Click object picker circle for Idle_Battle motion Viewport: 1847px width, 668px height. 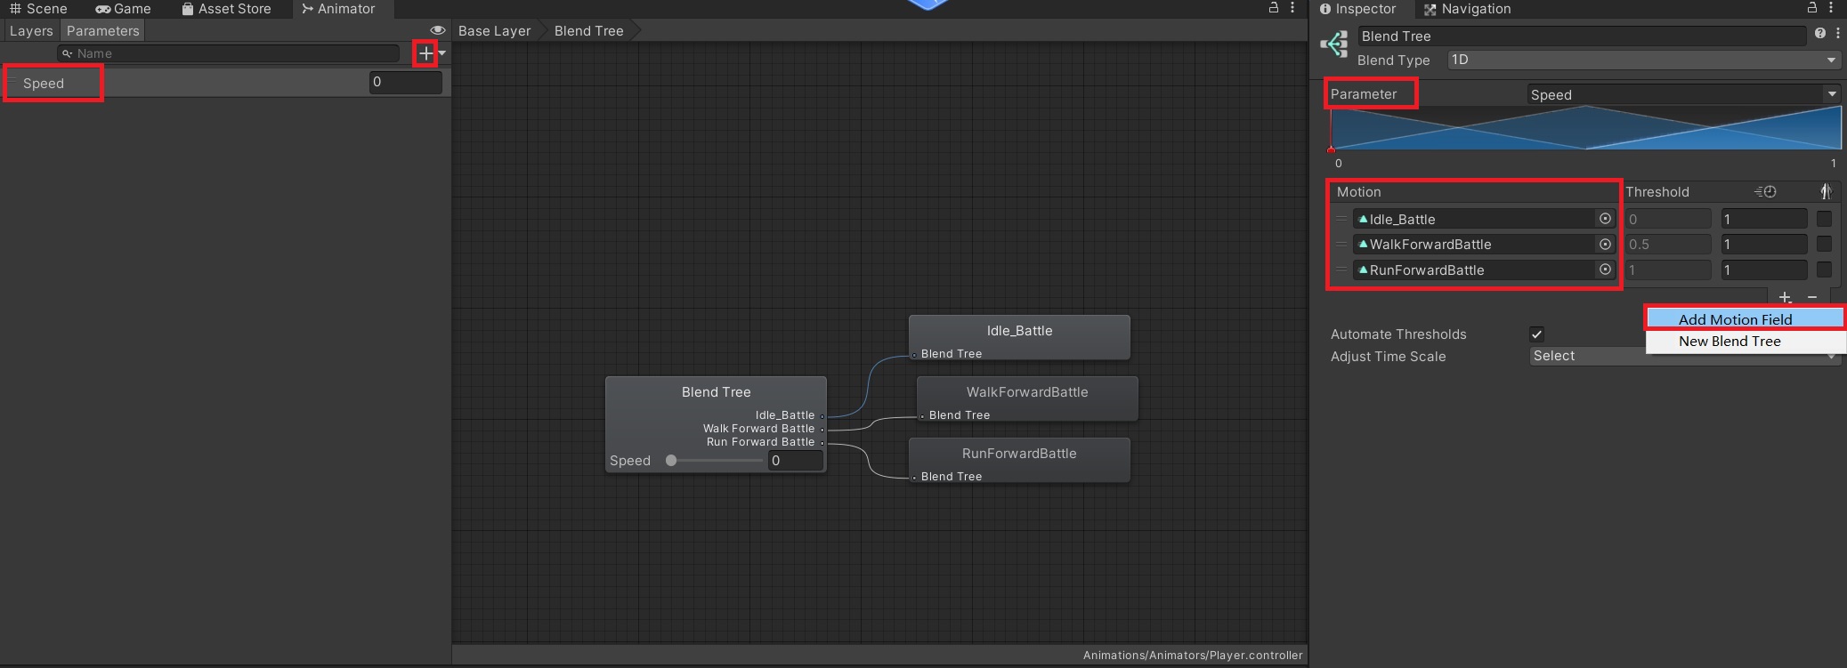pyautogui.click(x=1605, y=219)
